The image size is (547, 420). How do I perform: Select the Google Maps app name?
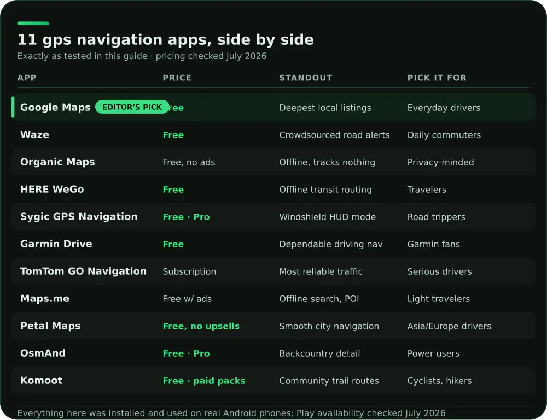(x=55, y=107)
